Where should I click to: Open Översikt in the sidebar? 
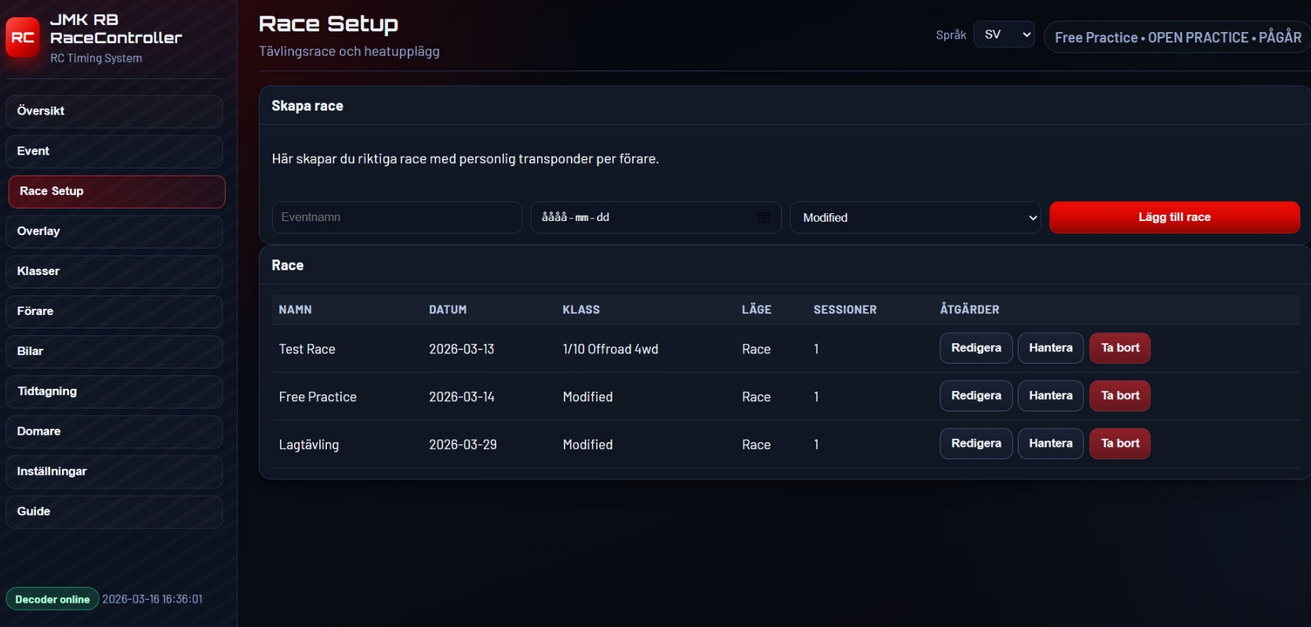[x=114, y=111]
